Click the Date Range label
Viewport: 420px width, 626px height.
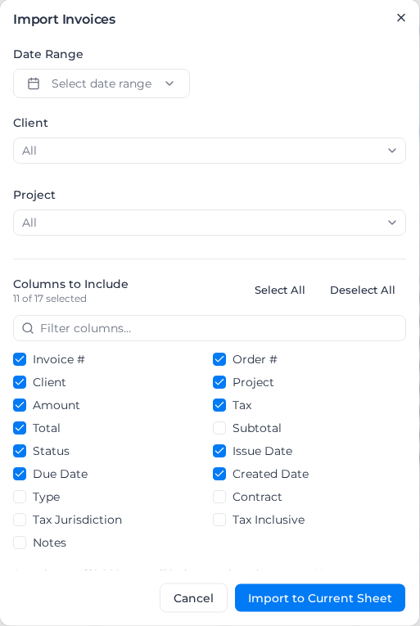(x=48, y=54)
